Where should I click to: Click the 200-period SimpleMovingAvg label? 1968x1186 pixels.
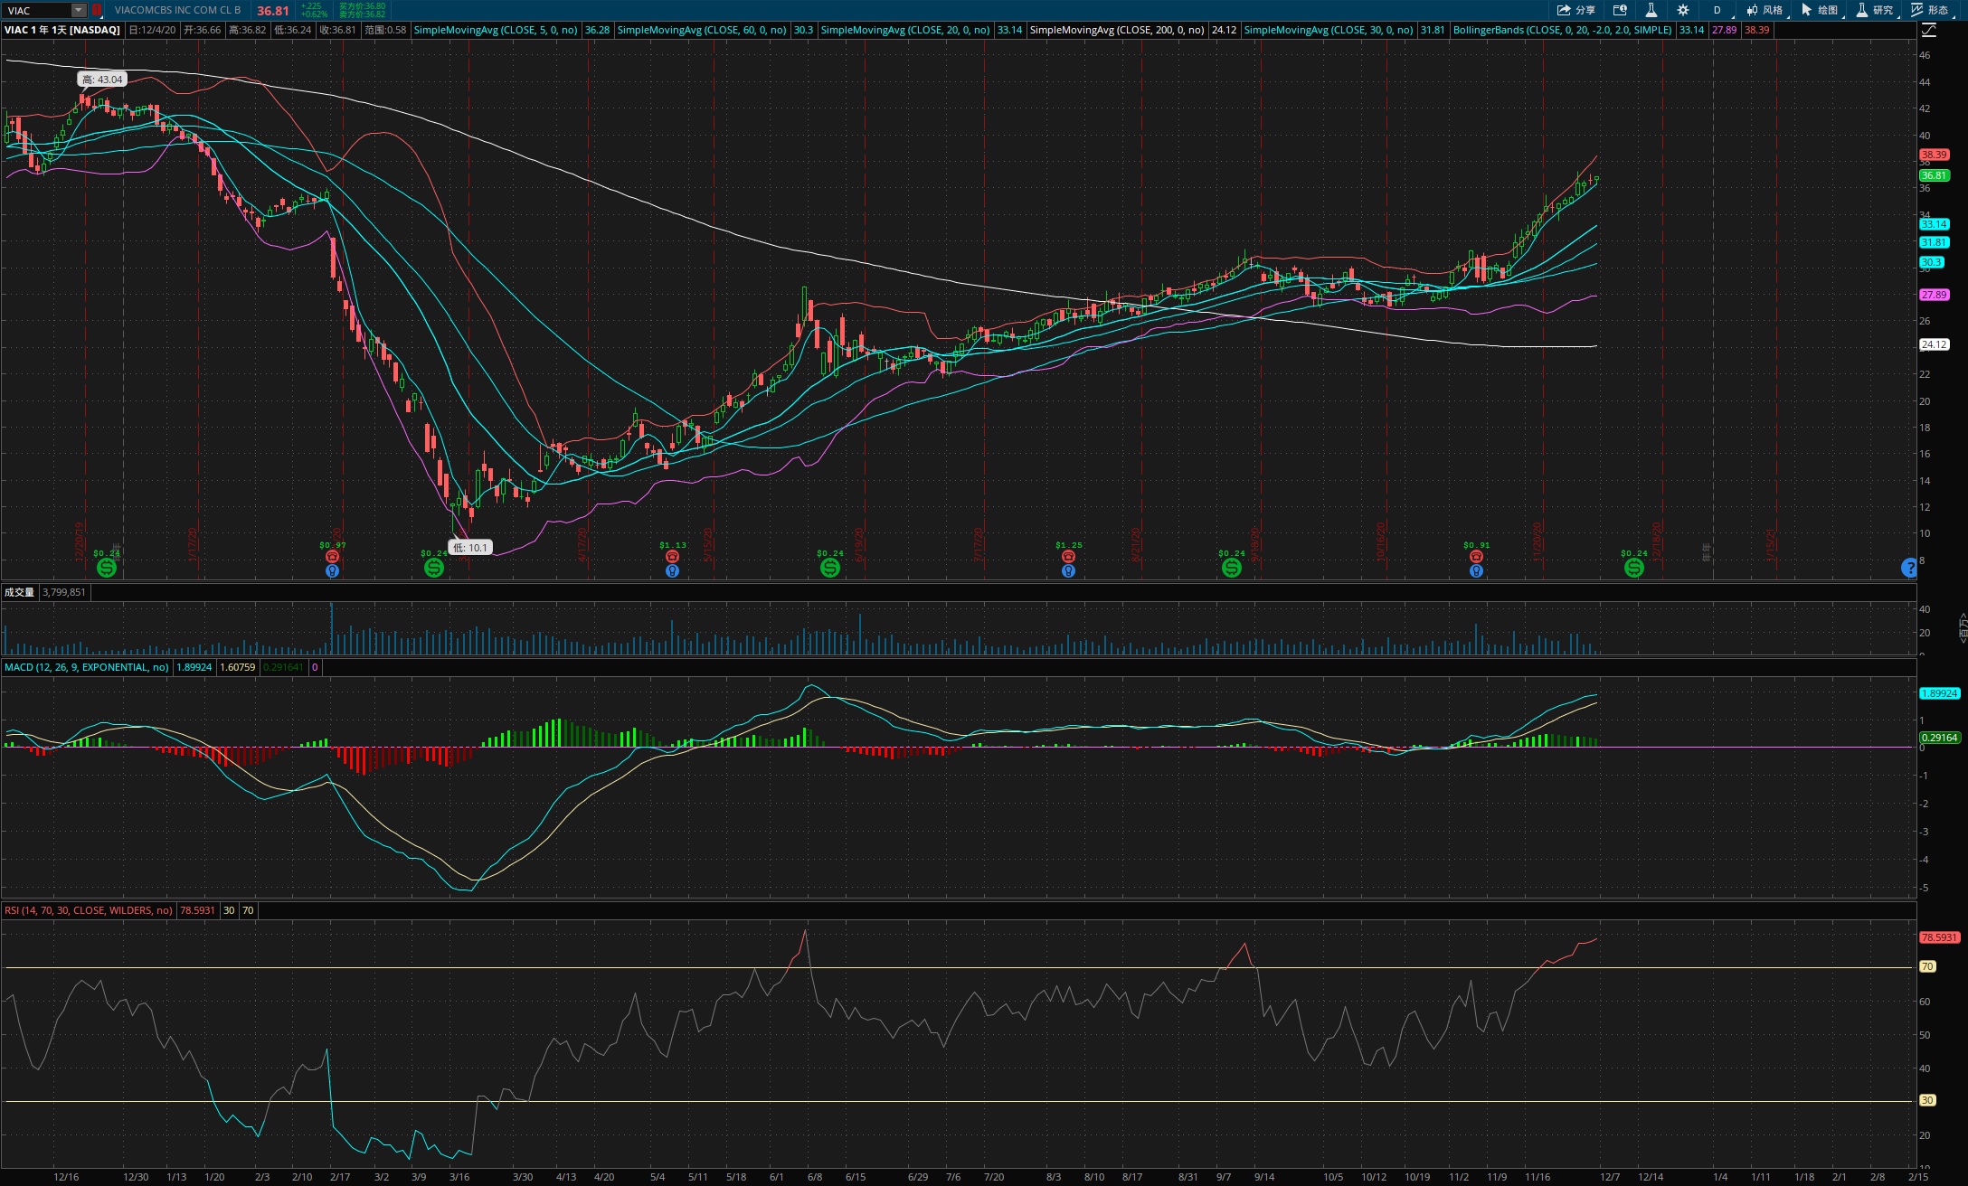click(1116, 30)
